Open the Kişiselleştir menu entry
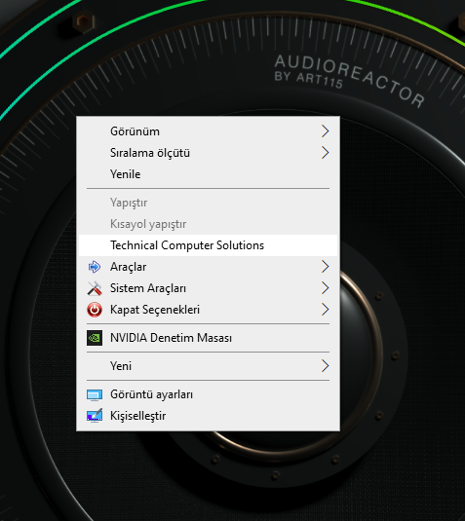 [x=208, y=416]
